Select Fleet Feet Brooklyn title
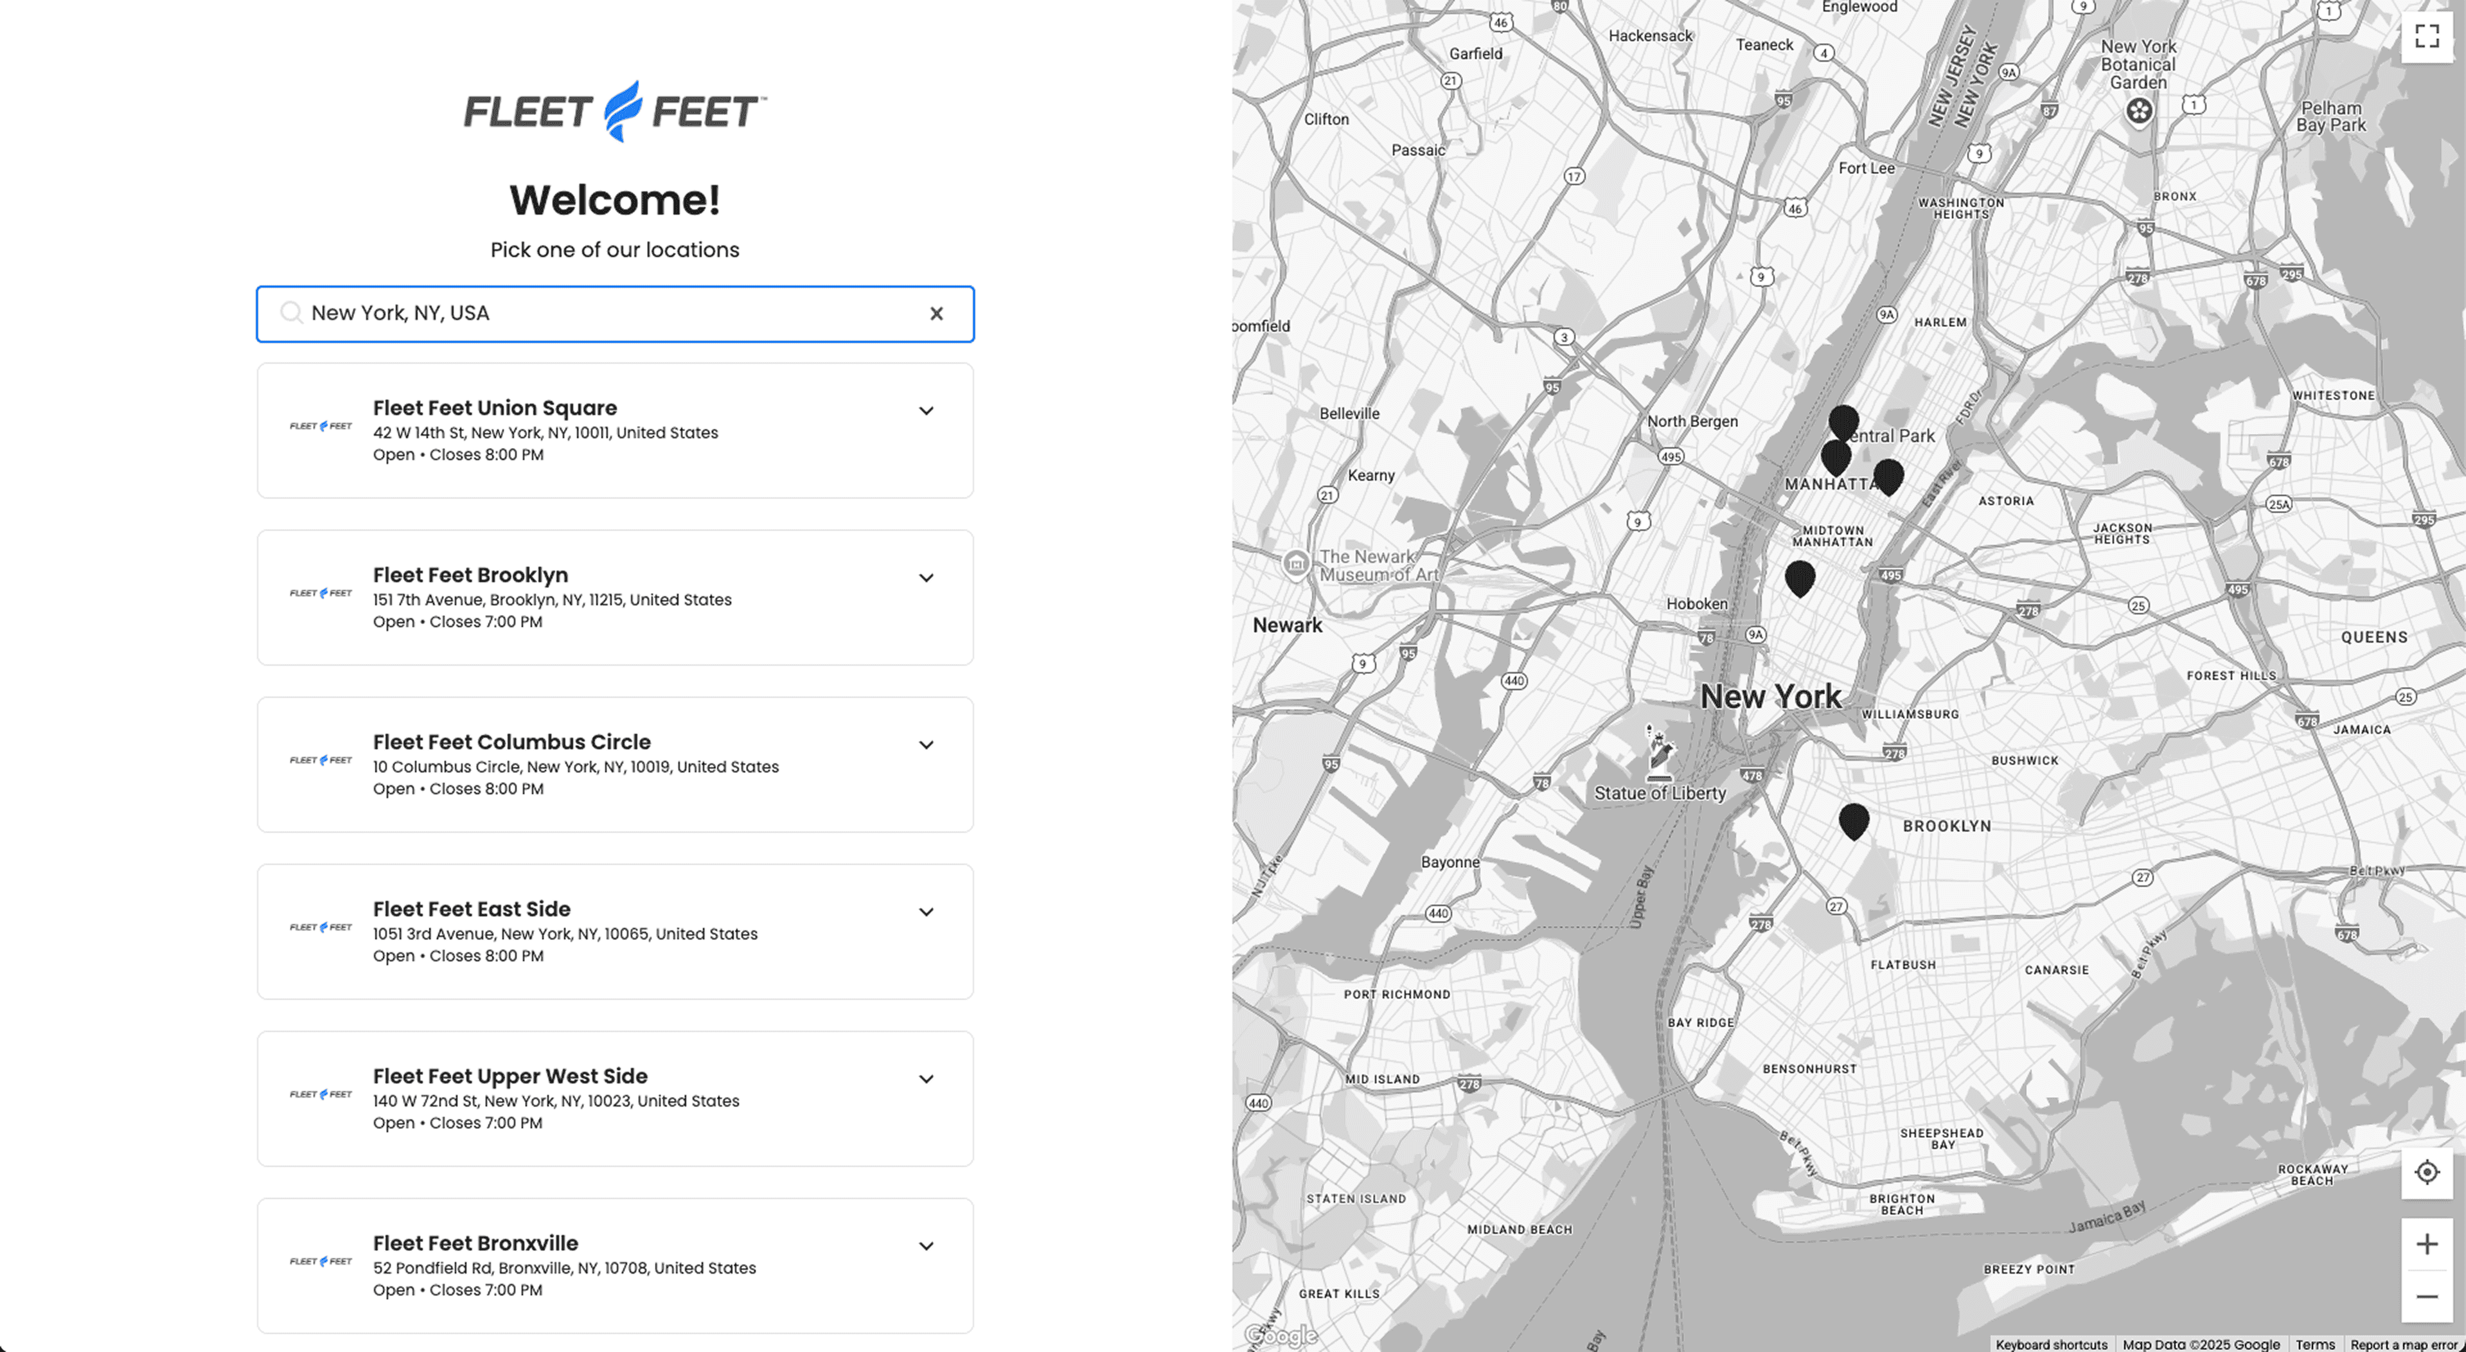Screen dimensions: 2466x1352 click(x=470, y=574)
